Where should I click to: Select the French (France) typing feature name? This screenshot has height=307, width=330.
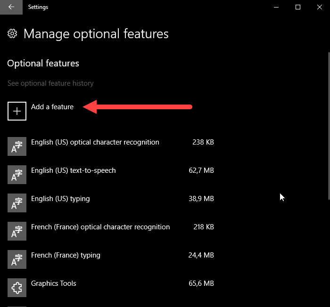(66, 255)
